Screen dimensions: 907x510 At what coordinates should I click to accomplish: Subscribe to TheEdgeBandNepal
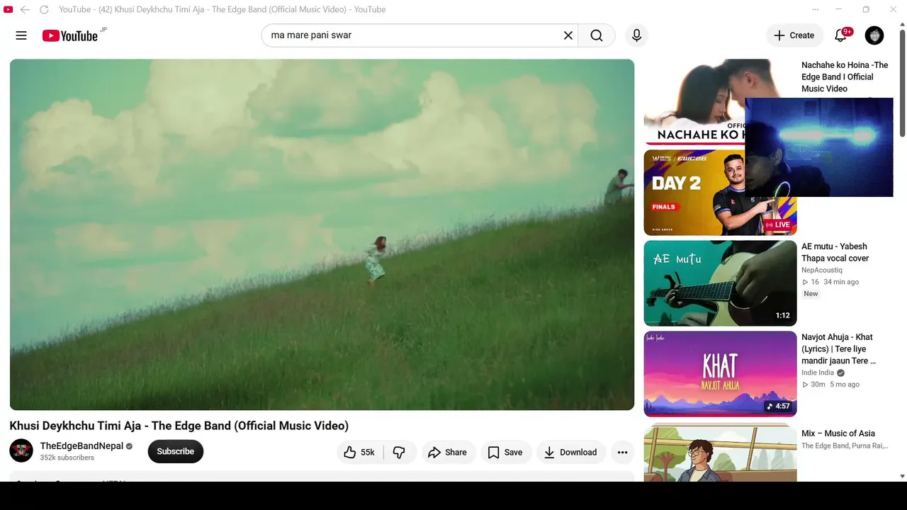[x=176, y=451]
